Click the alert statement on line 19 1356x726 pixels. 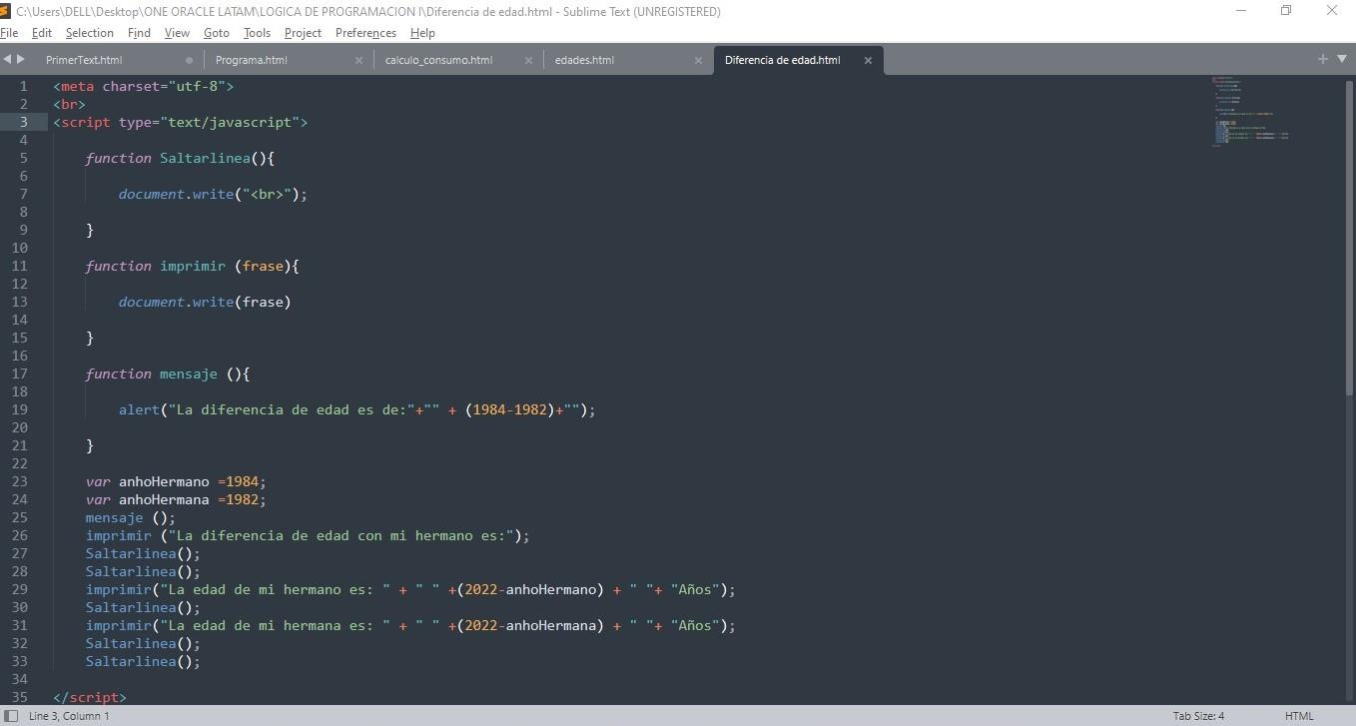click(x=357, y=409)
